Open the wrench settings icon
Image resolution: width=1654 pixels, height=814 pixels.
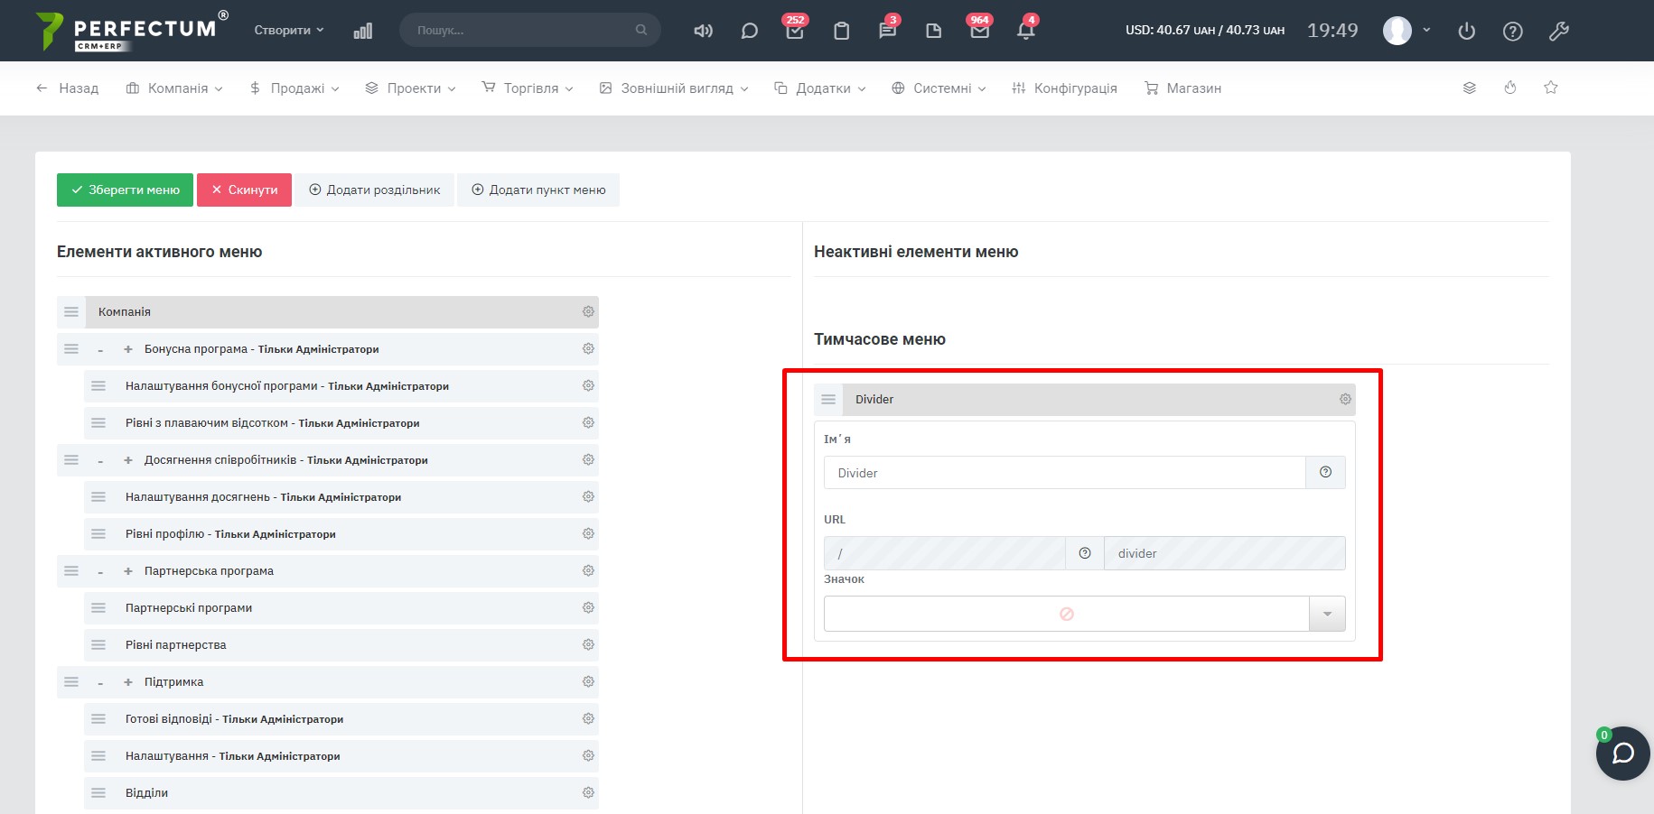[1558, 31]
